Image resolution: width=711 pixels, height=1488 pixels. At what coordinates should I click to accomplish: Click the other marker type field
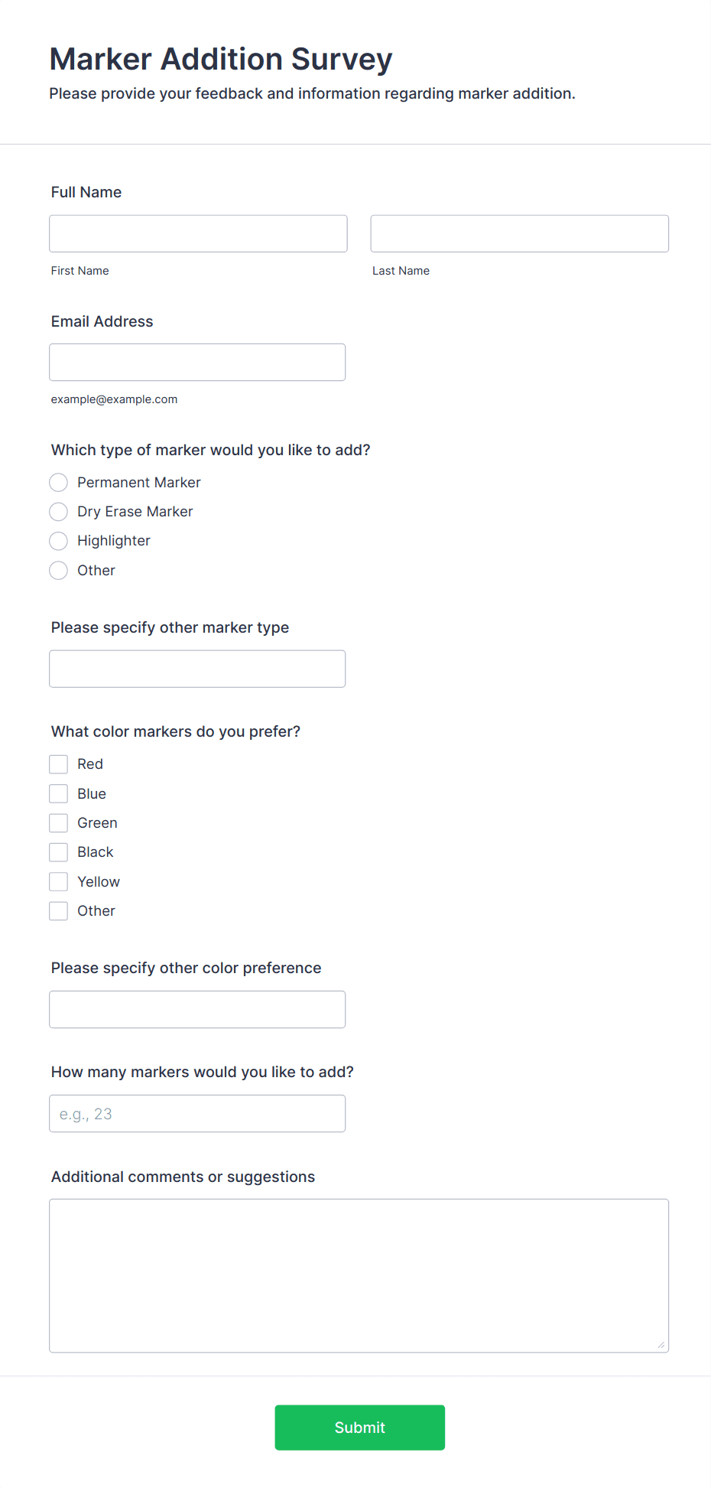click(197, 668)
